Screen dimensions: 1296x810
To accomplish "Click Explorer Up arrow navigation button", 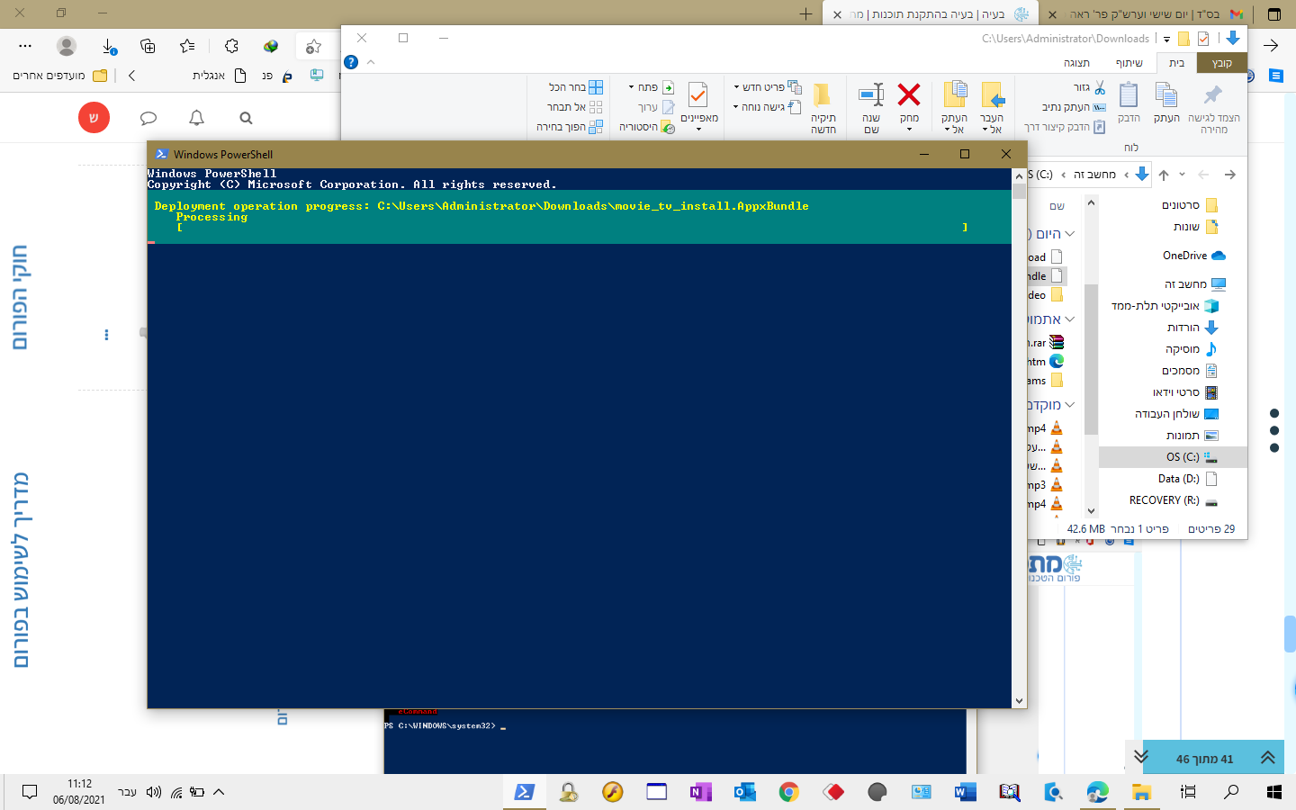I will 1164,175.
